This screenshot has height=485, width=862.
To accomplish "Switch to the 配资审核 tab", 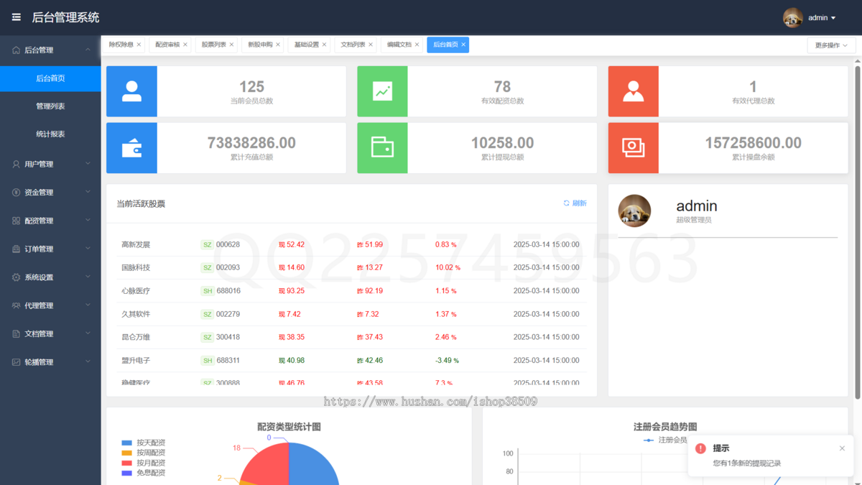I will (x=167, y=45).
